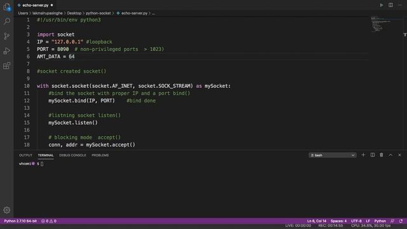Viewport: 407px width, 229px height.
Task: Click LF end-of-line setting
Action: point(368,221)
